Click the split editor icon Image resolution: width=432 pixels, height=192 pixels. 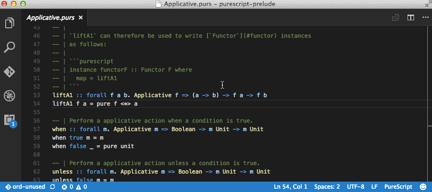(411, 18)
